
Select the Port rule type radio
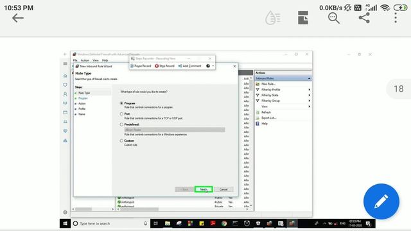point(121,114)
